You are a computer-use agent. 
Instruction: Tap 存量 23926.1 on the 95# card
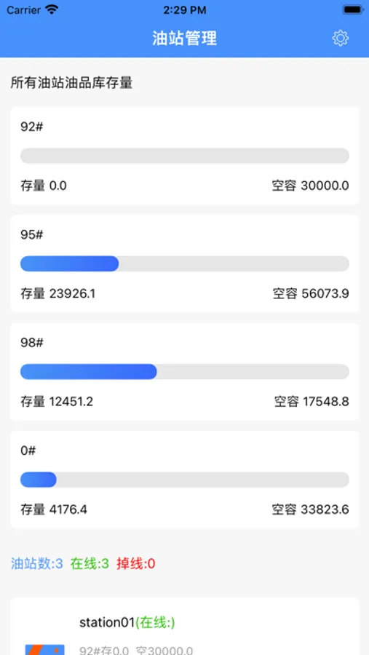pos(58,294)
